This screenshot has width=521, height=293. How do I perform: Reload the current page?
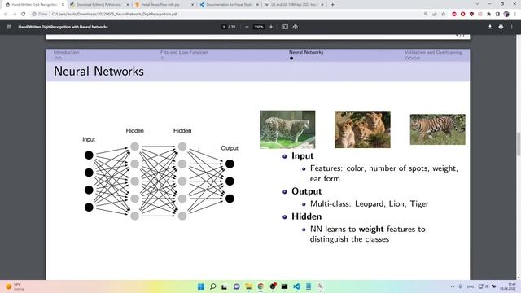[23, 15]
